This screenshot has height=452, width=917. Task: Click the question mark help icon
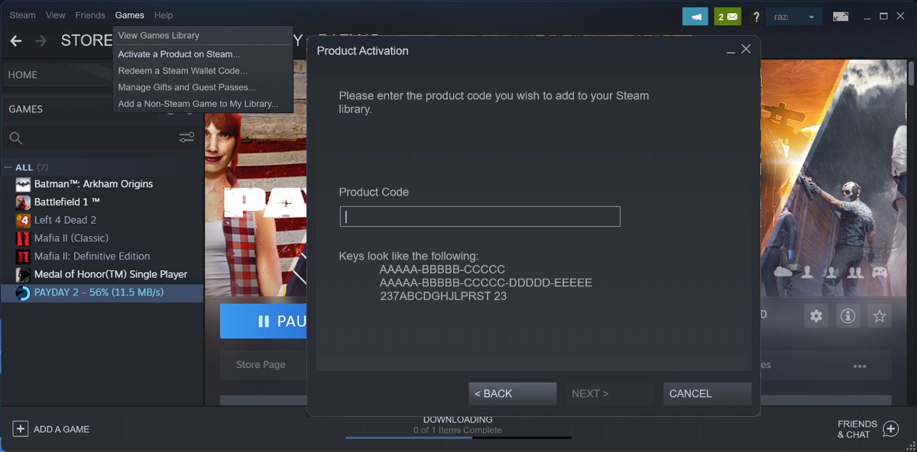(x=757, y=17)
